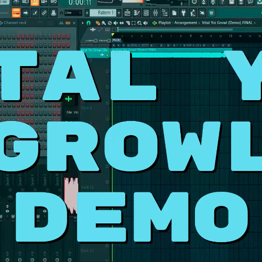Mute the Vital Yoi Growl track green dot
Screen dimensions: 262x262
[x=107, y=56]
